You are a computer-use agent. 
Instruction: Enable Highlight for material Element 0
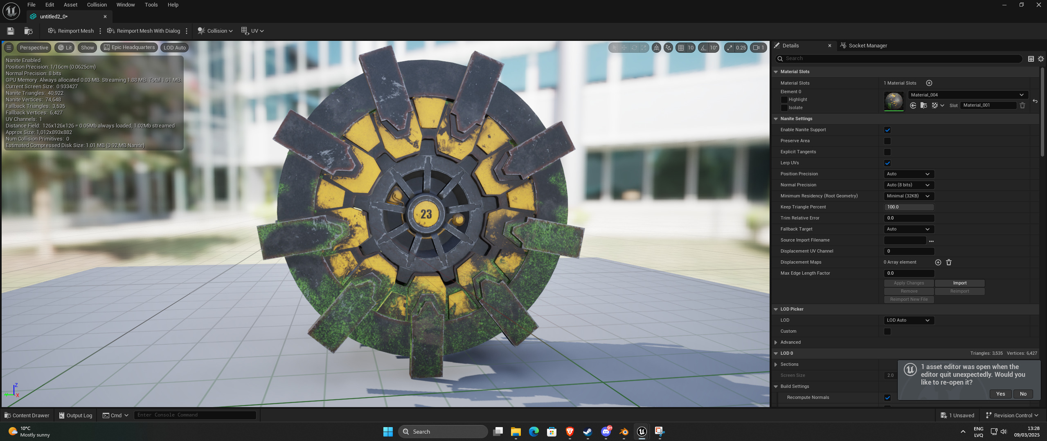[784, 100]
